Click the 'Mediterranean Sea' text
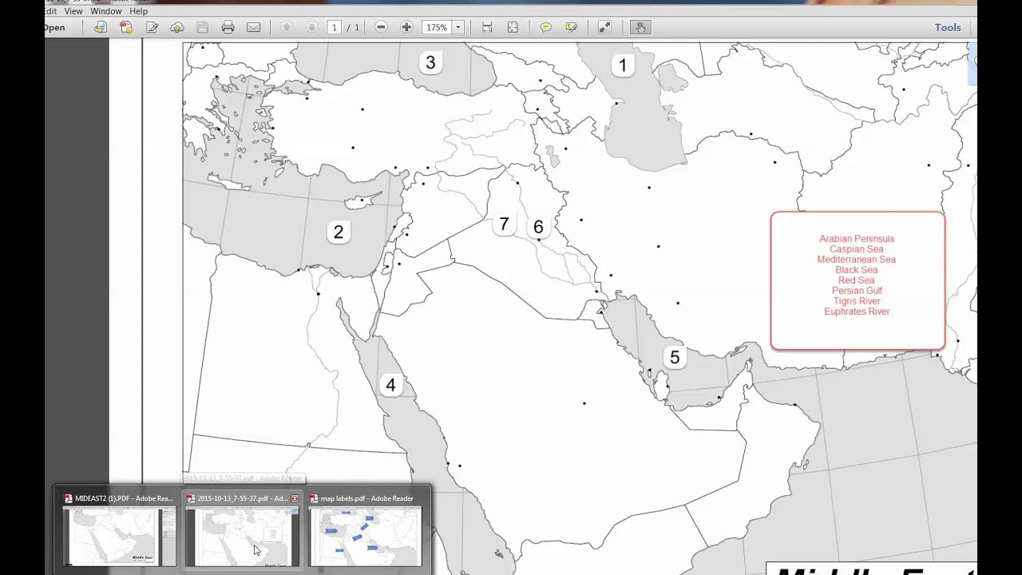This screenshot has height=575, width=1022. coord(857,260)
